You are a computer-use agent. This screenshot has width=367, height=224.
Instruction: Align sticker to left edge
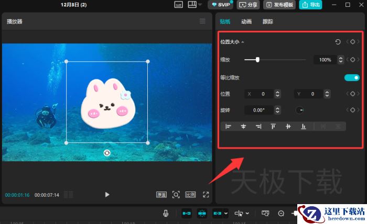228,126
